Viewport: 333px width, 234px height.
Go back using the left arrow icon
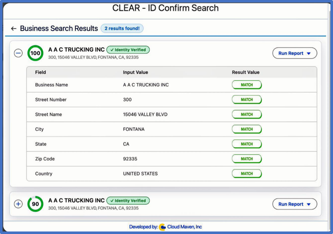click(x=14, y=29)
